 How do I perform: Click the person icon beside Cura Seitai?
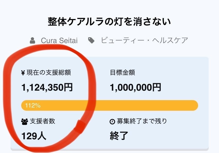33,40
